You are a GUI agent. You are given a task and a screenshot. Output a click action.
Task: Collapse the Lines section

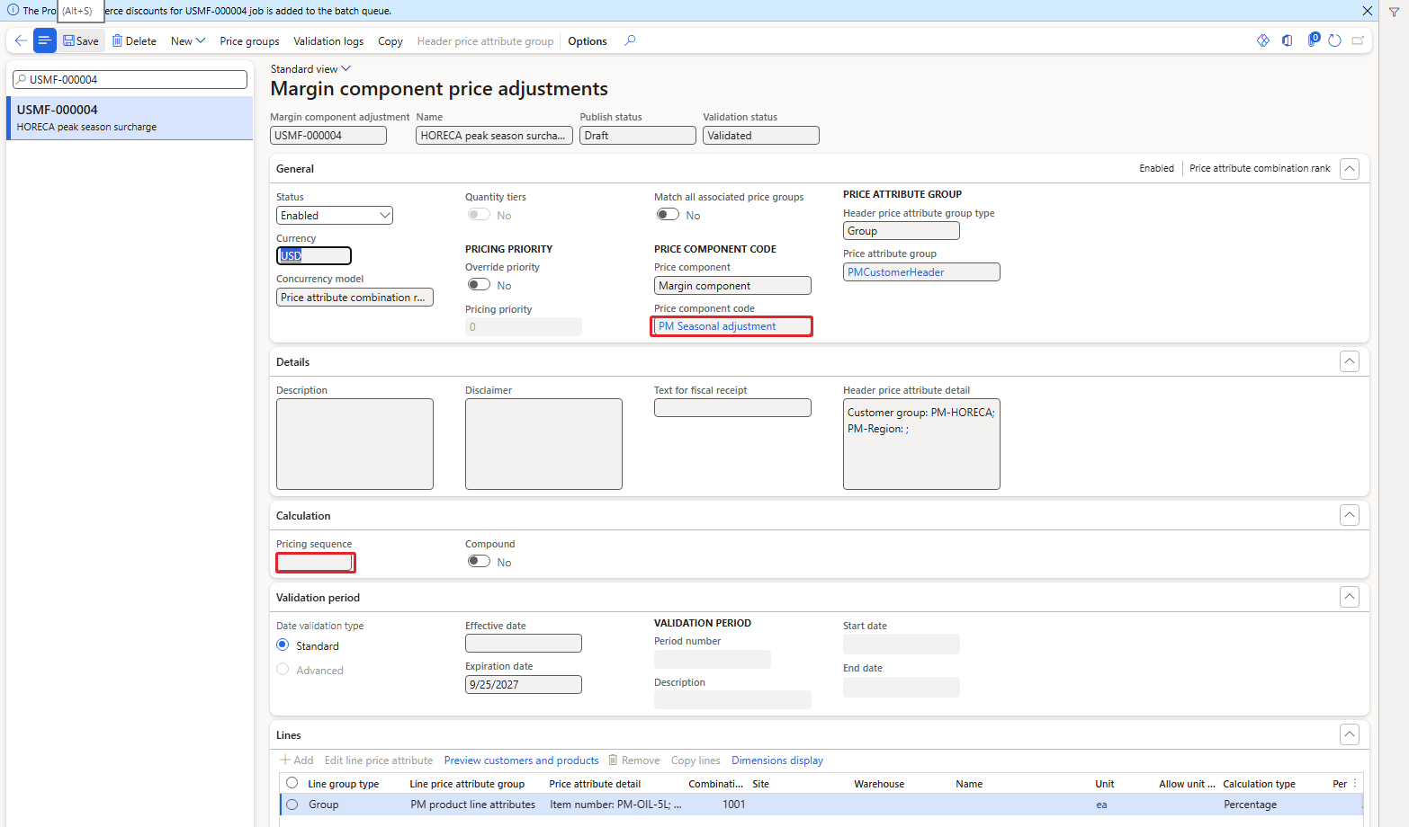pos(1349,734)
